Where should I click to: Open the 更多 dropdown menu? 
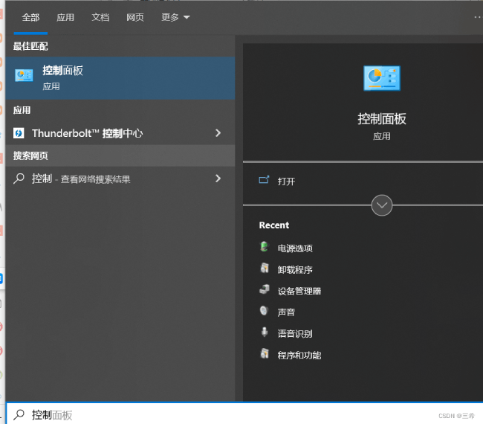[175, 17]
